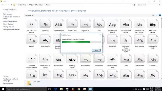
Task: Select Brush Script MT Italic font
Action: coord(112,59)
